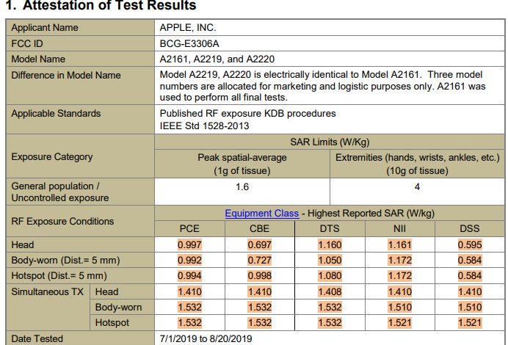Open the Equipment Class hyperlink

261,214
